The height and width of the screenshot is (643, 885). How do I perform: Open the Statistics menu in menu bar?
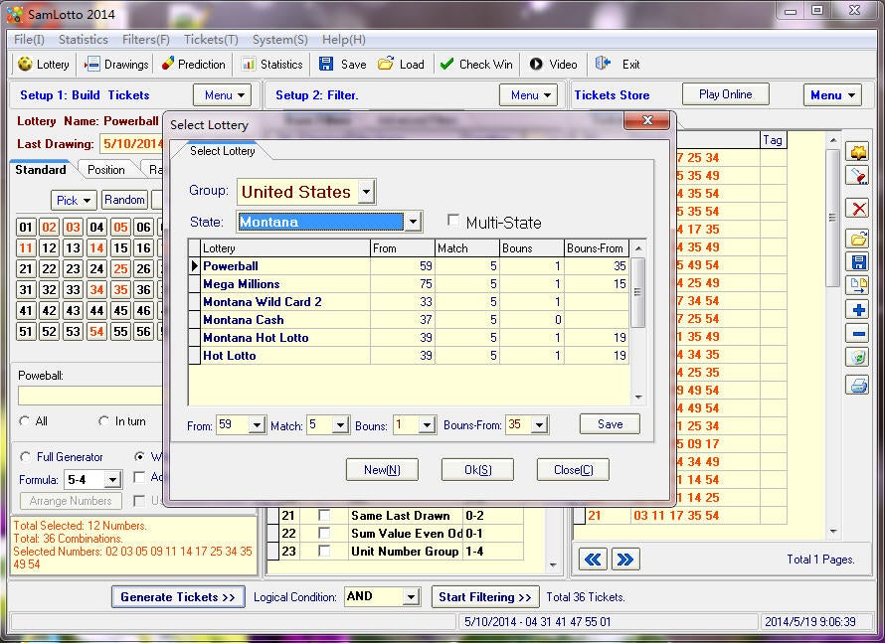point(83,40)
